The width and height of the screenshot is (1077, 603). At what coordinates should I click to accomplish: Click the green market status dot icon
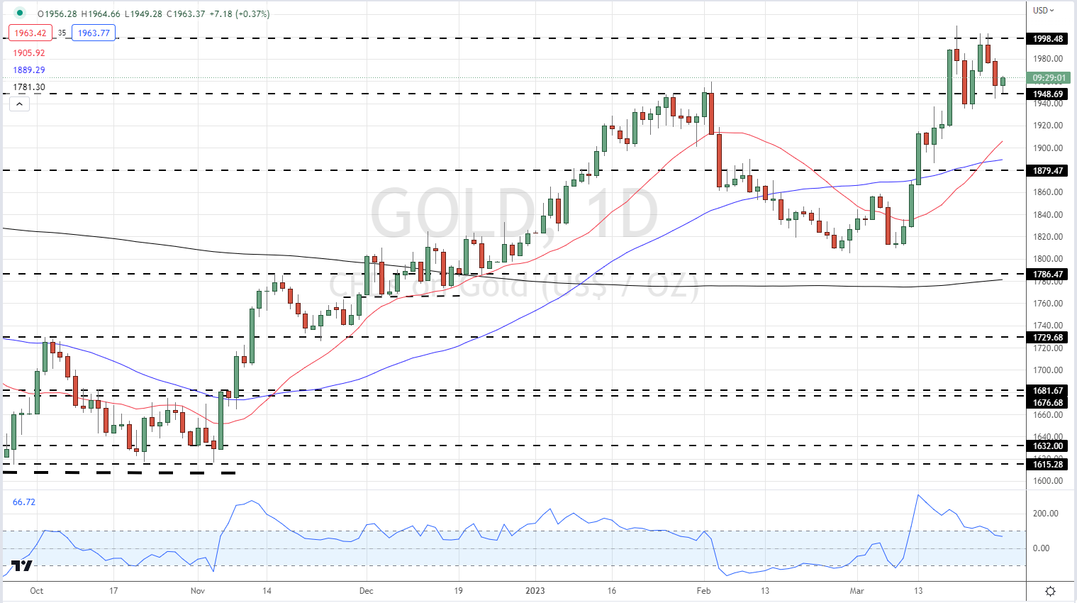20,13
